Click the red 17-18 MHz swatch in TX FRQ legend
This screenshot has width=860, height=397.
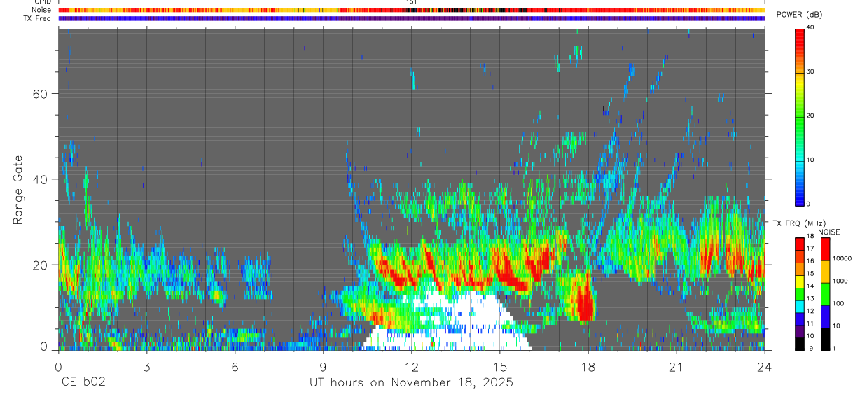pos(800,244)
